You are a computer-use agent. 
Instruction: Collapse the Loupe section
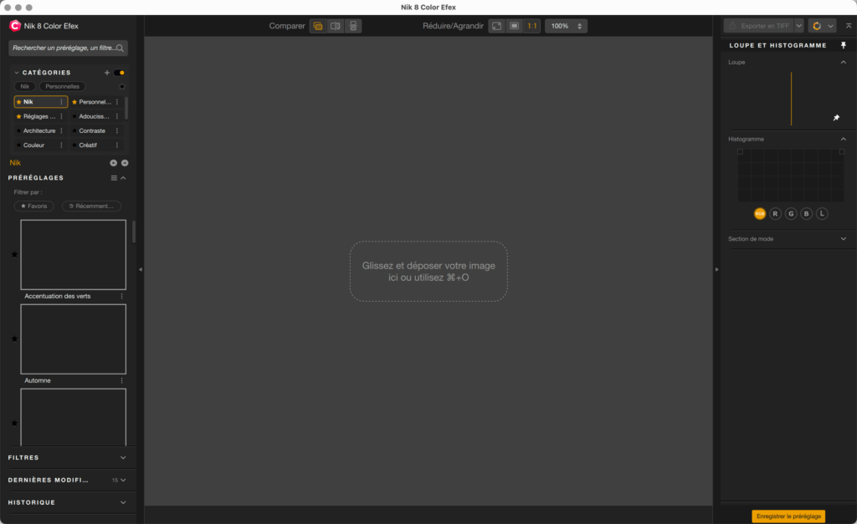[x=844, y=62]
